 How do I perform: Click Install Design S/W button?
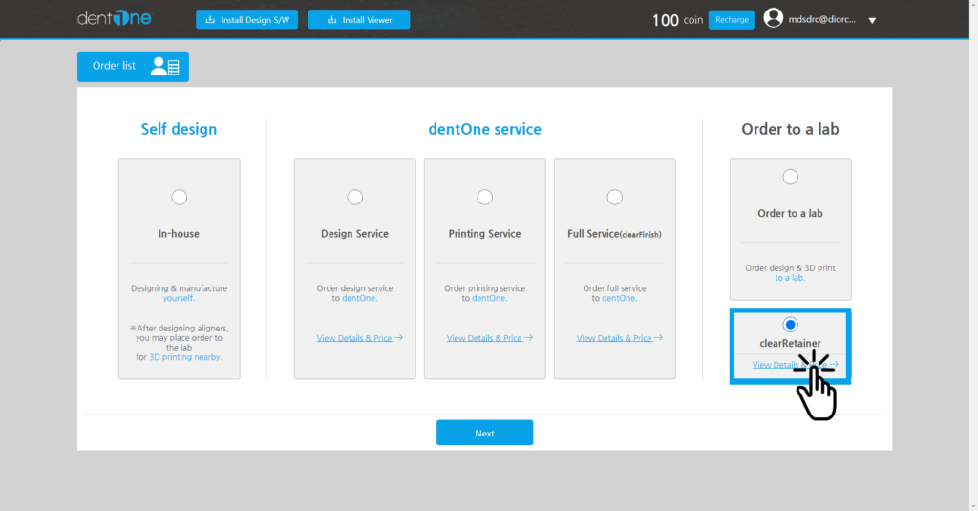[247, 19]
